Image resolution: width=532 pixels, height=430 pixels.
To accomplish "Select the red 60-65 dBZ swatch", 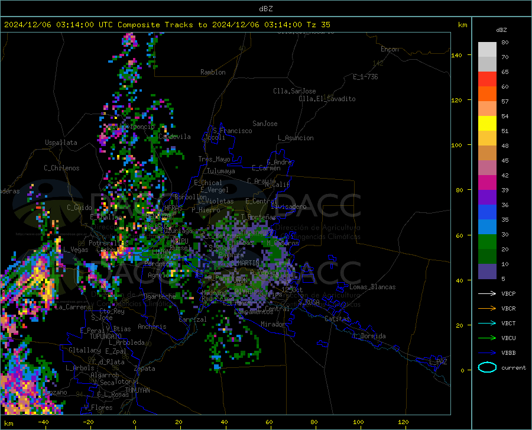I will (x=487, y=79).
